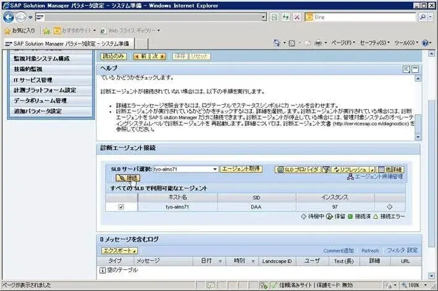
Task: Click the Home icon in command bar
Action: click(277, 43)
